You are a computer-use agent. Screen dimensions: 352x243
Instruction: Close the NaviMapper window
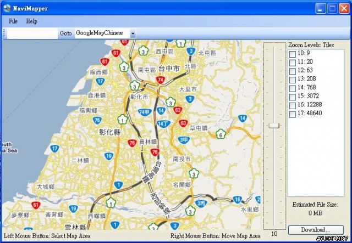click(344, 9)
